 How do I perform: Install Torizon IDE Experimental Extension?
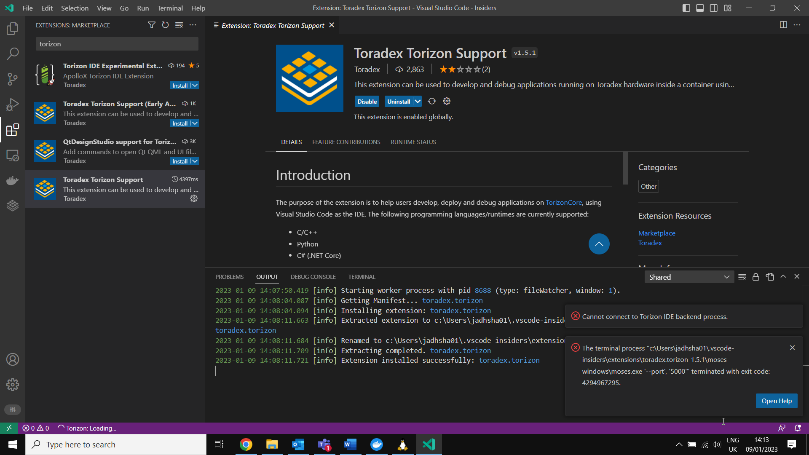tap(180, 86)
